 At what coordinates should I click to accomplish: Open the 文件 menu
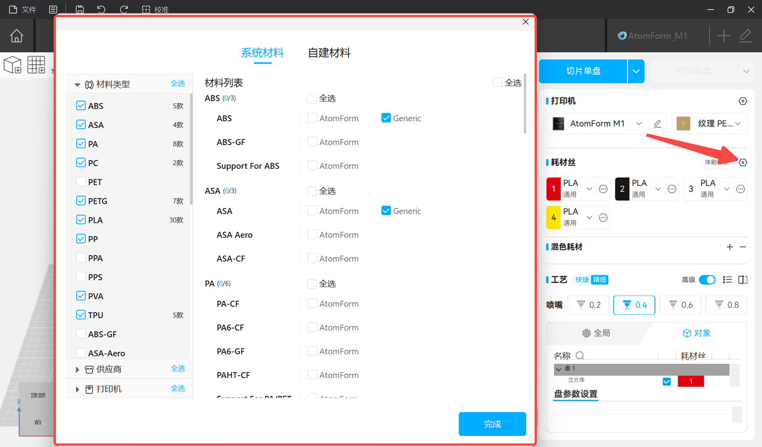click(x=22, y=10)
